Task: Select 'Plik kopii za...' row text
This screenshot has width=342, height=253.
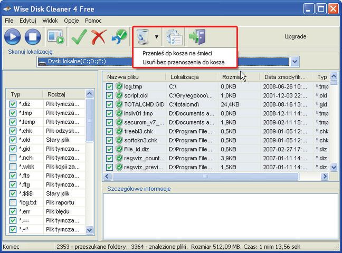Action: [63, 167]
